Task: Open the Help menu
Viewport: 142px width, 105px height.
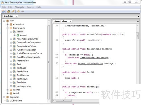Action: tap(39, 7)
